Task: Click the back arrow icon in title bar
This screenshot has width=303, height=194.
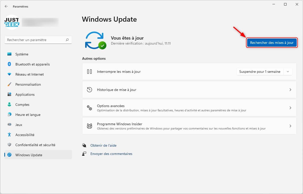Action: 6,6
